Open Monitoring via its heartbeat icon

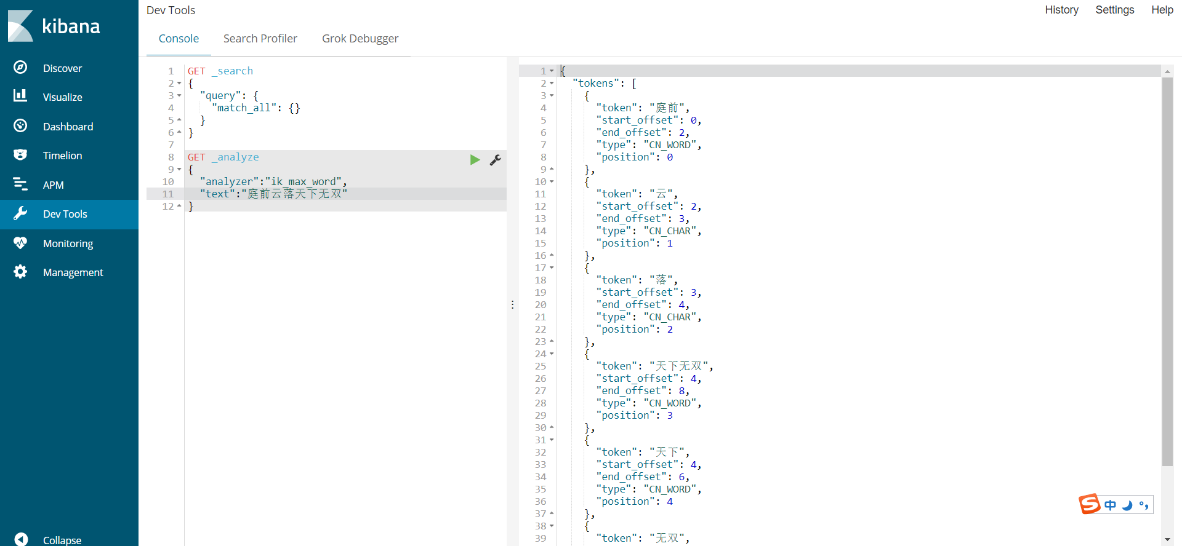click(20, 243)
